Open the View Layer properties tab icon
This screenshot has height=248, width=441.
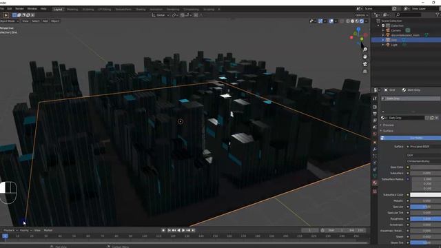[375, 121]
